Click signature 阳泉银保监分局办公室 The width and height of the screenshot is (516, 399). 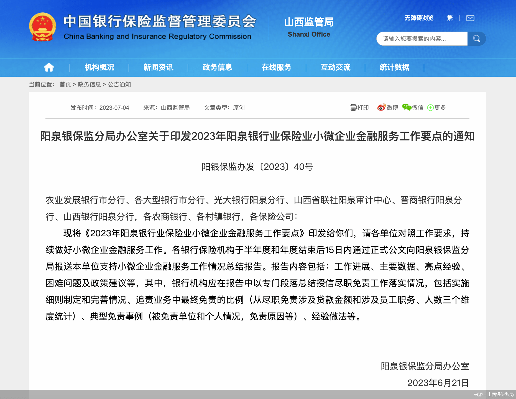click(425, 366)
